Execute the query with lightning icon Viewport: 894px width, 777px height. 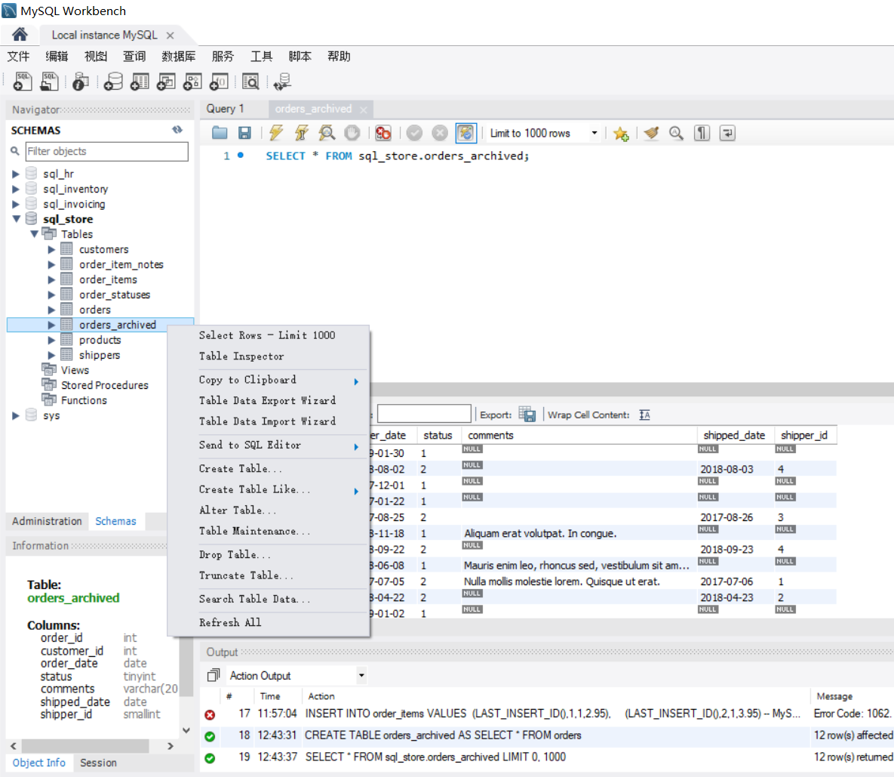tap(276, 133)
